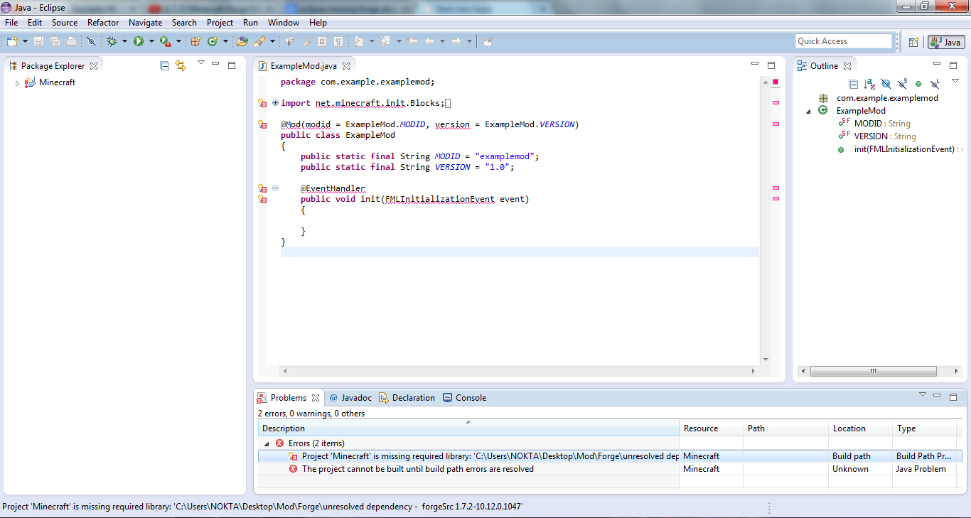Sort Outline members alphabetically
The width and height of the screenshot is (971, 518).
[869, 84]
